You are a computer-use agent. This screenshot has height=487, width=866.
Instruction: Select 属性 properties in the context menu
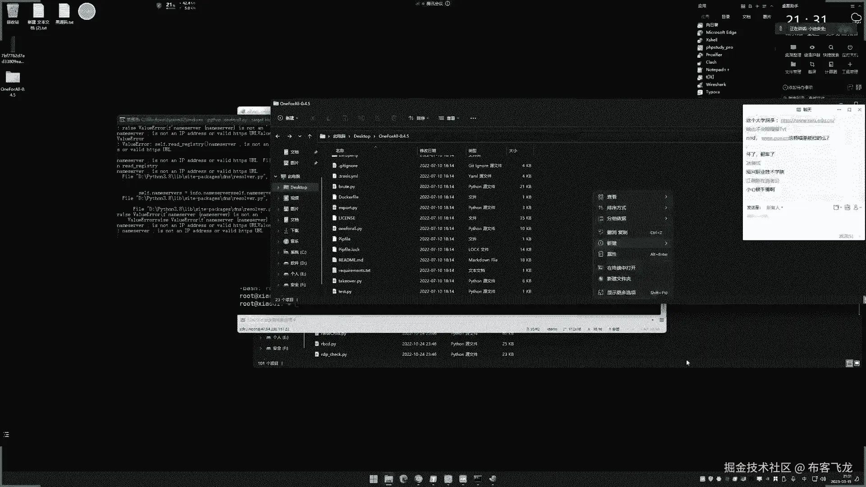(x=612, y=254)
